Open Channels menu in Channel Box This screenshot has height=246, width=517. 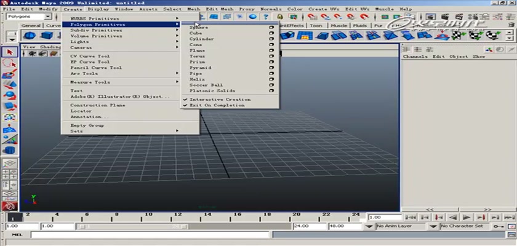click(x=415, y=57)
